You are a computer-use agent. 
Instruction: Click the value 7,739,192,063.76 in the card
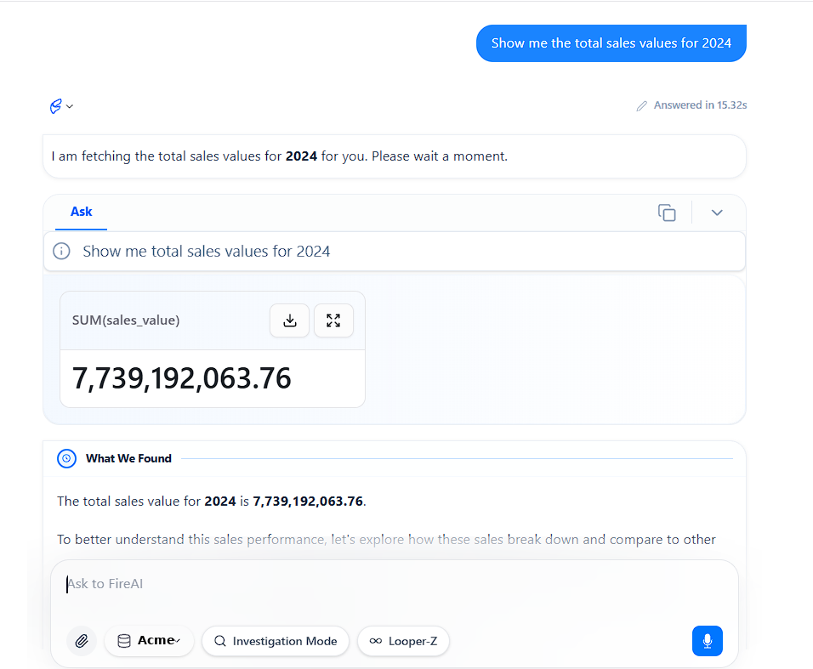pyautogui.click(x=181, y=378)
